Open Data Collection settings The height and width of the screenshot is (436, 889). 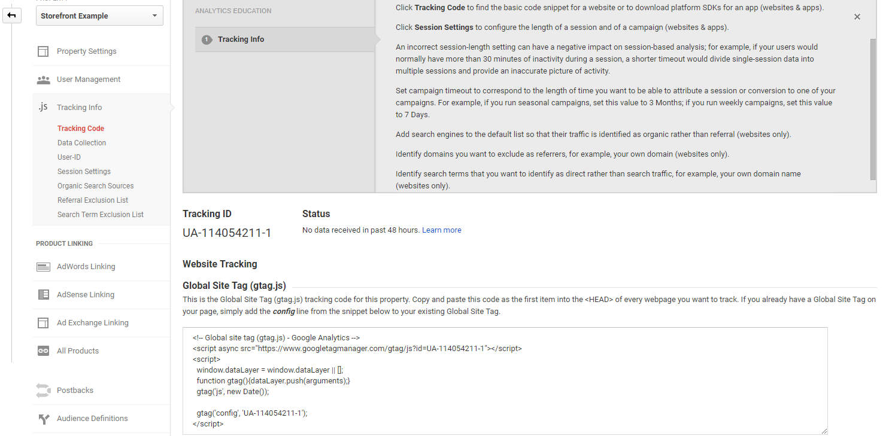81,143
